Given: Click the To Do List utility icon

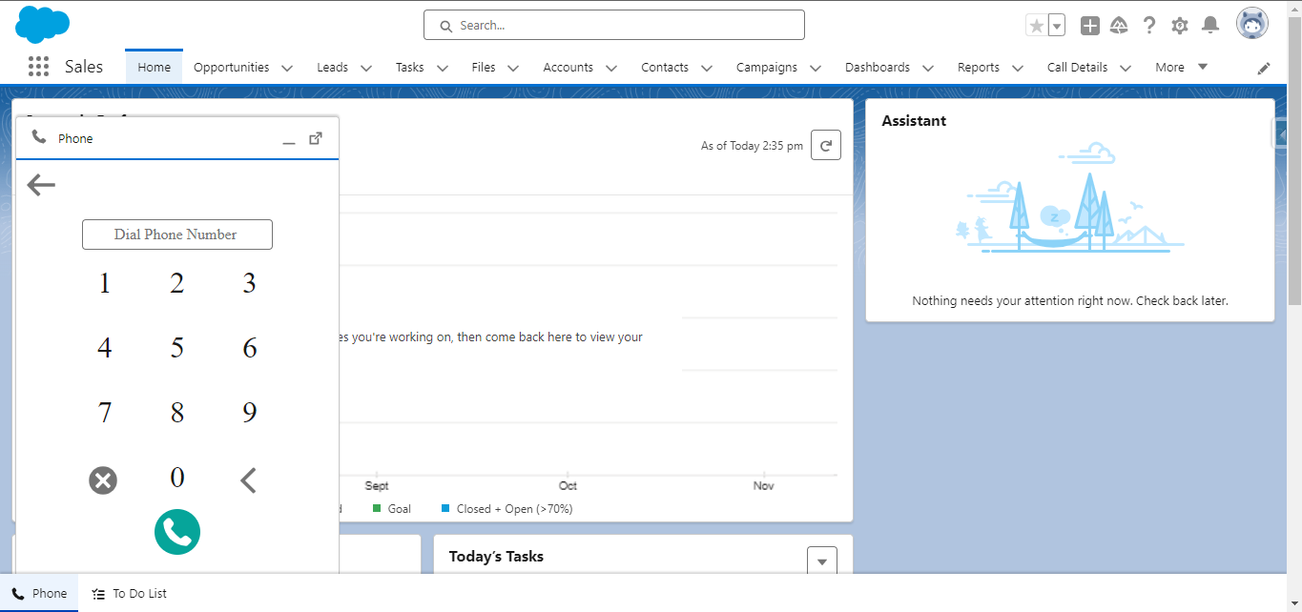Looking at the screenshot, I should coord(98,594).
